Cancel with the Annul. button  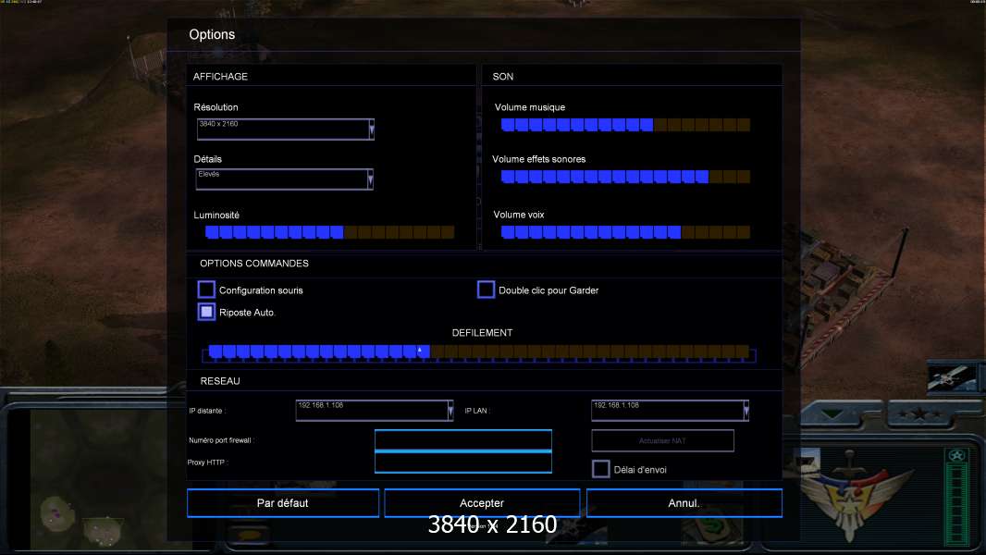point(684,503)
